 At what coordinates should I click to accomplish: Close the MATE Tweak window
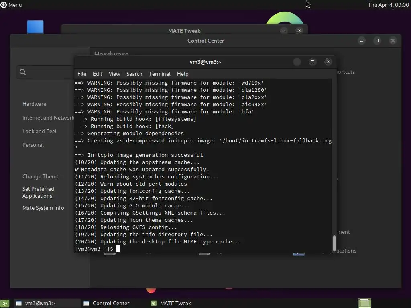[x=299, y=31]
